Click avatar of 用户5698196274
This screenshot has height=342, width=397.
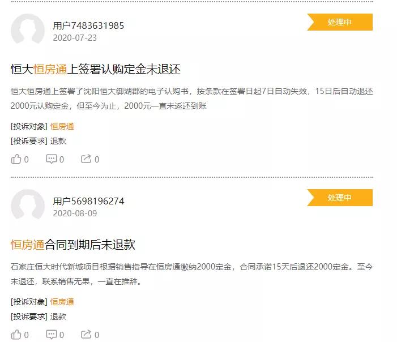(x=28, y=206)
